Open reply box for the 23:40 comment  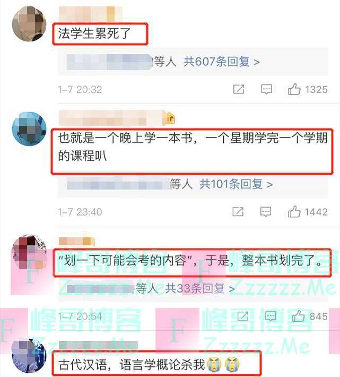coord(266,211)
